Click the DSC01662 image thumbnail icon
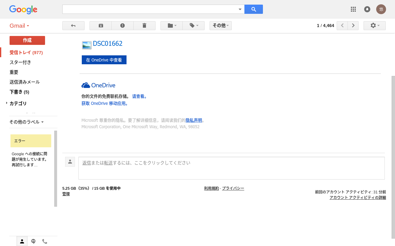 coord(87,45)
